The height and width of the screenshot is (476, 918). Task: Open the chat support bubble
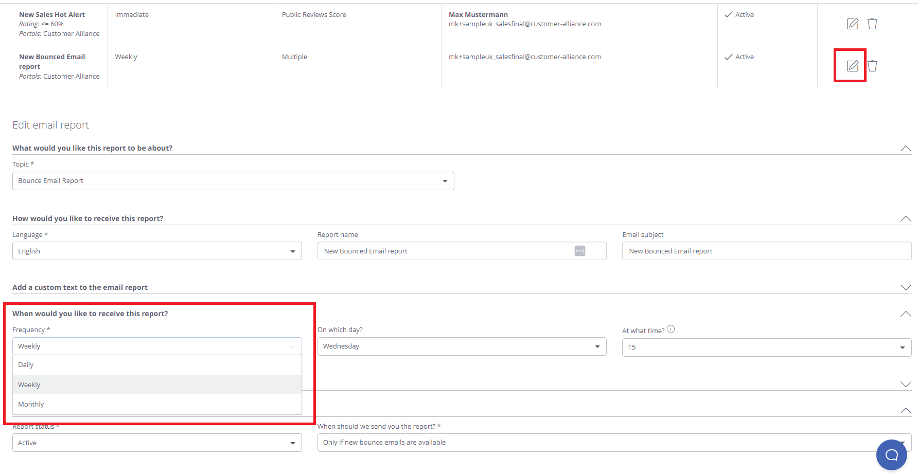click(x=891, y=454)
